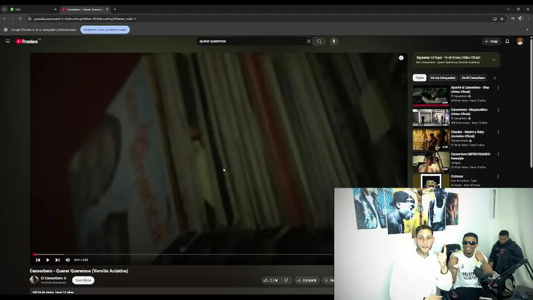Close the Kick browser tab
Image resolution: width=533 pixels, height=300 pixels.
[55, 9]
